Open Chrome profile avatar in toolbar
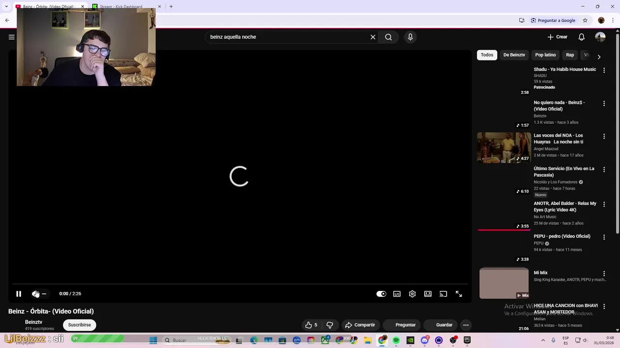The height and width of the screenshot is (348, 620). click(x=601, y=20)
